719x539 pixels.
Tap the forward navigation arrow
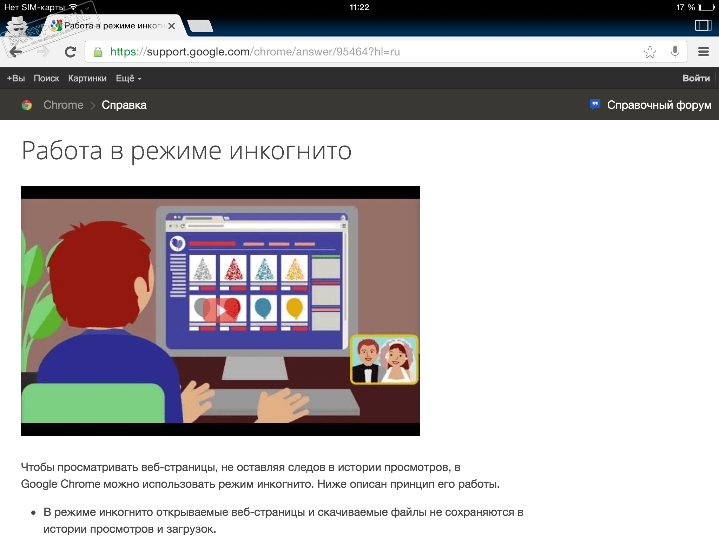point(43,52)
